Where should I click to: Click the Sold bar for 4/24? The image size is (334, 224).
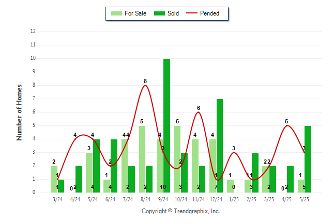pyautogui.click(x=79, y=179)
